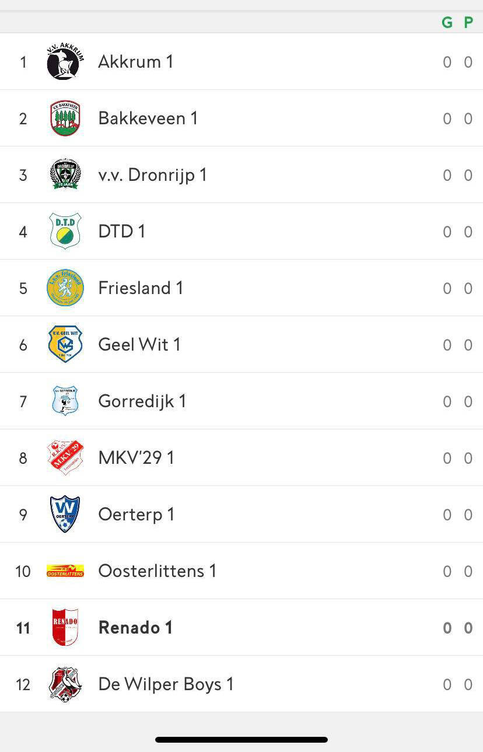Select the Gorredijk light-blue crest
The image size is (483, 752).
coord(65,401)
